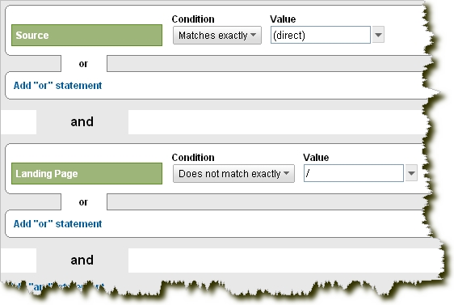Click the "and" separator after the Source block
This screenshot has width=454, height=305.
[82, 121]
